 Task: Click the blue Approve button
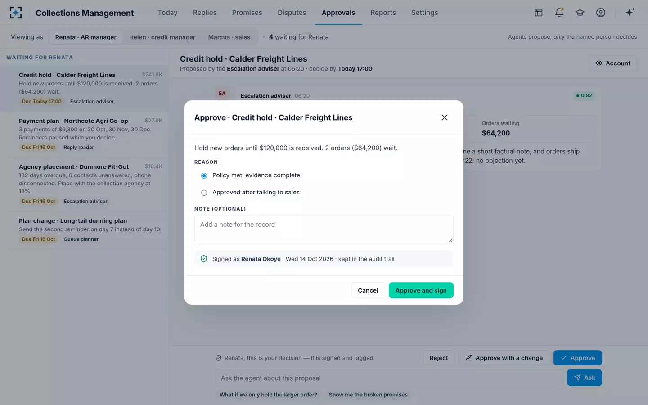(578, 358)
